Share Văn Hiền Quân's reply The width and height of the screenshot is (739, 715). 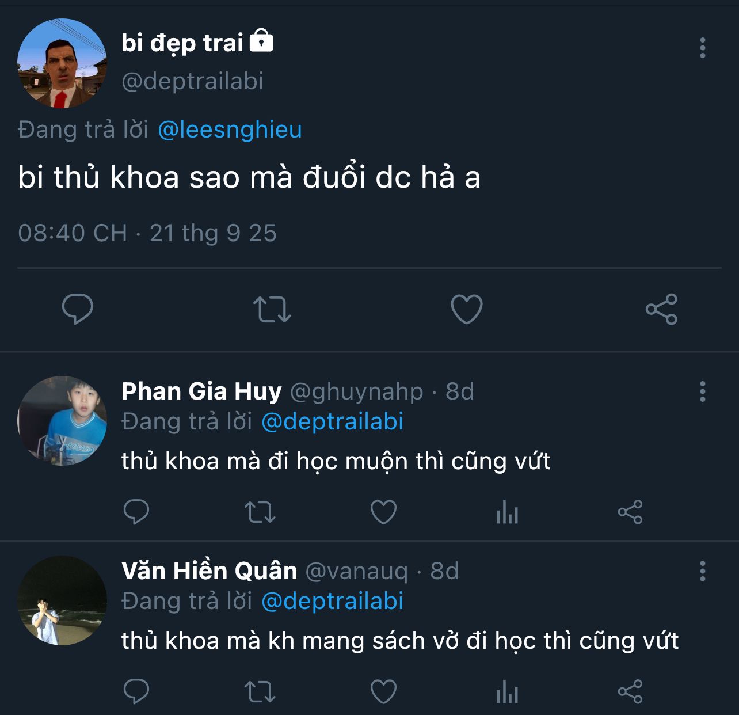(630, 691)
